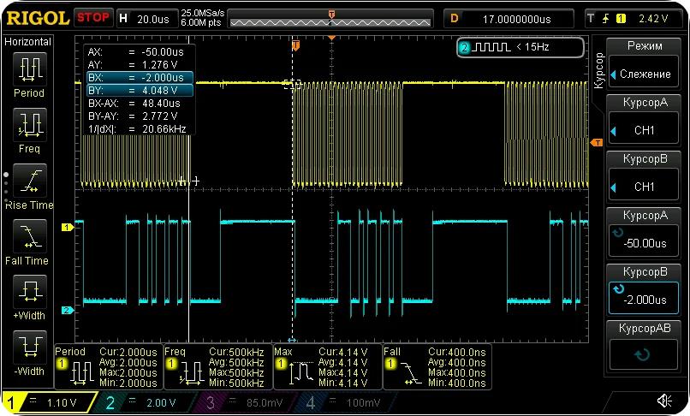Click the RIGOL logo
This screenshot has height=416, width=690.
[38, 19]
